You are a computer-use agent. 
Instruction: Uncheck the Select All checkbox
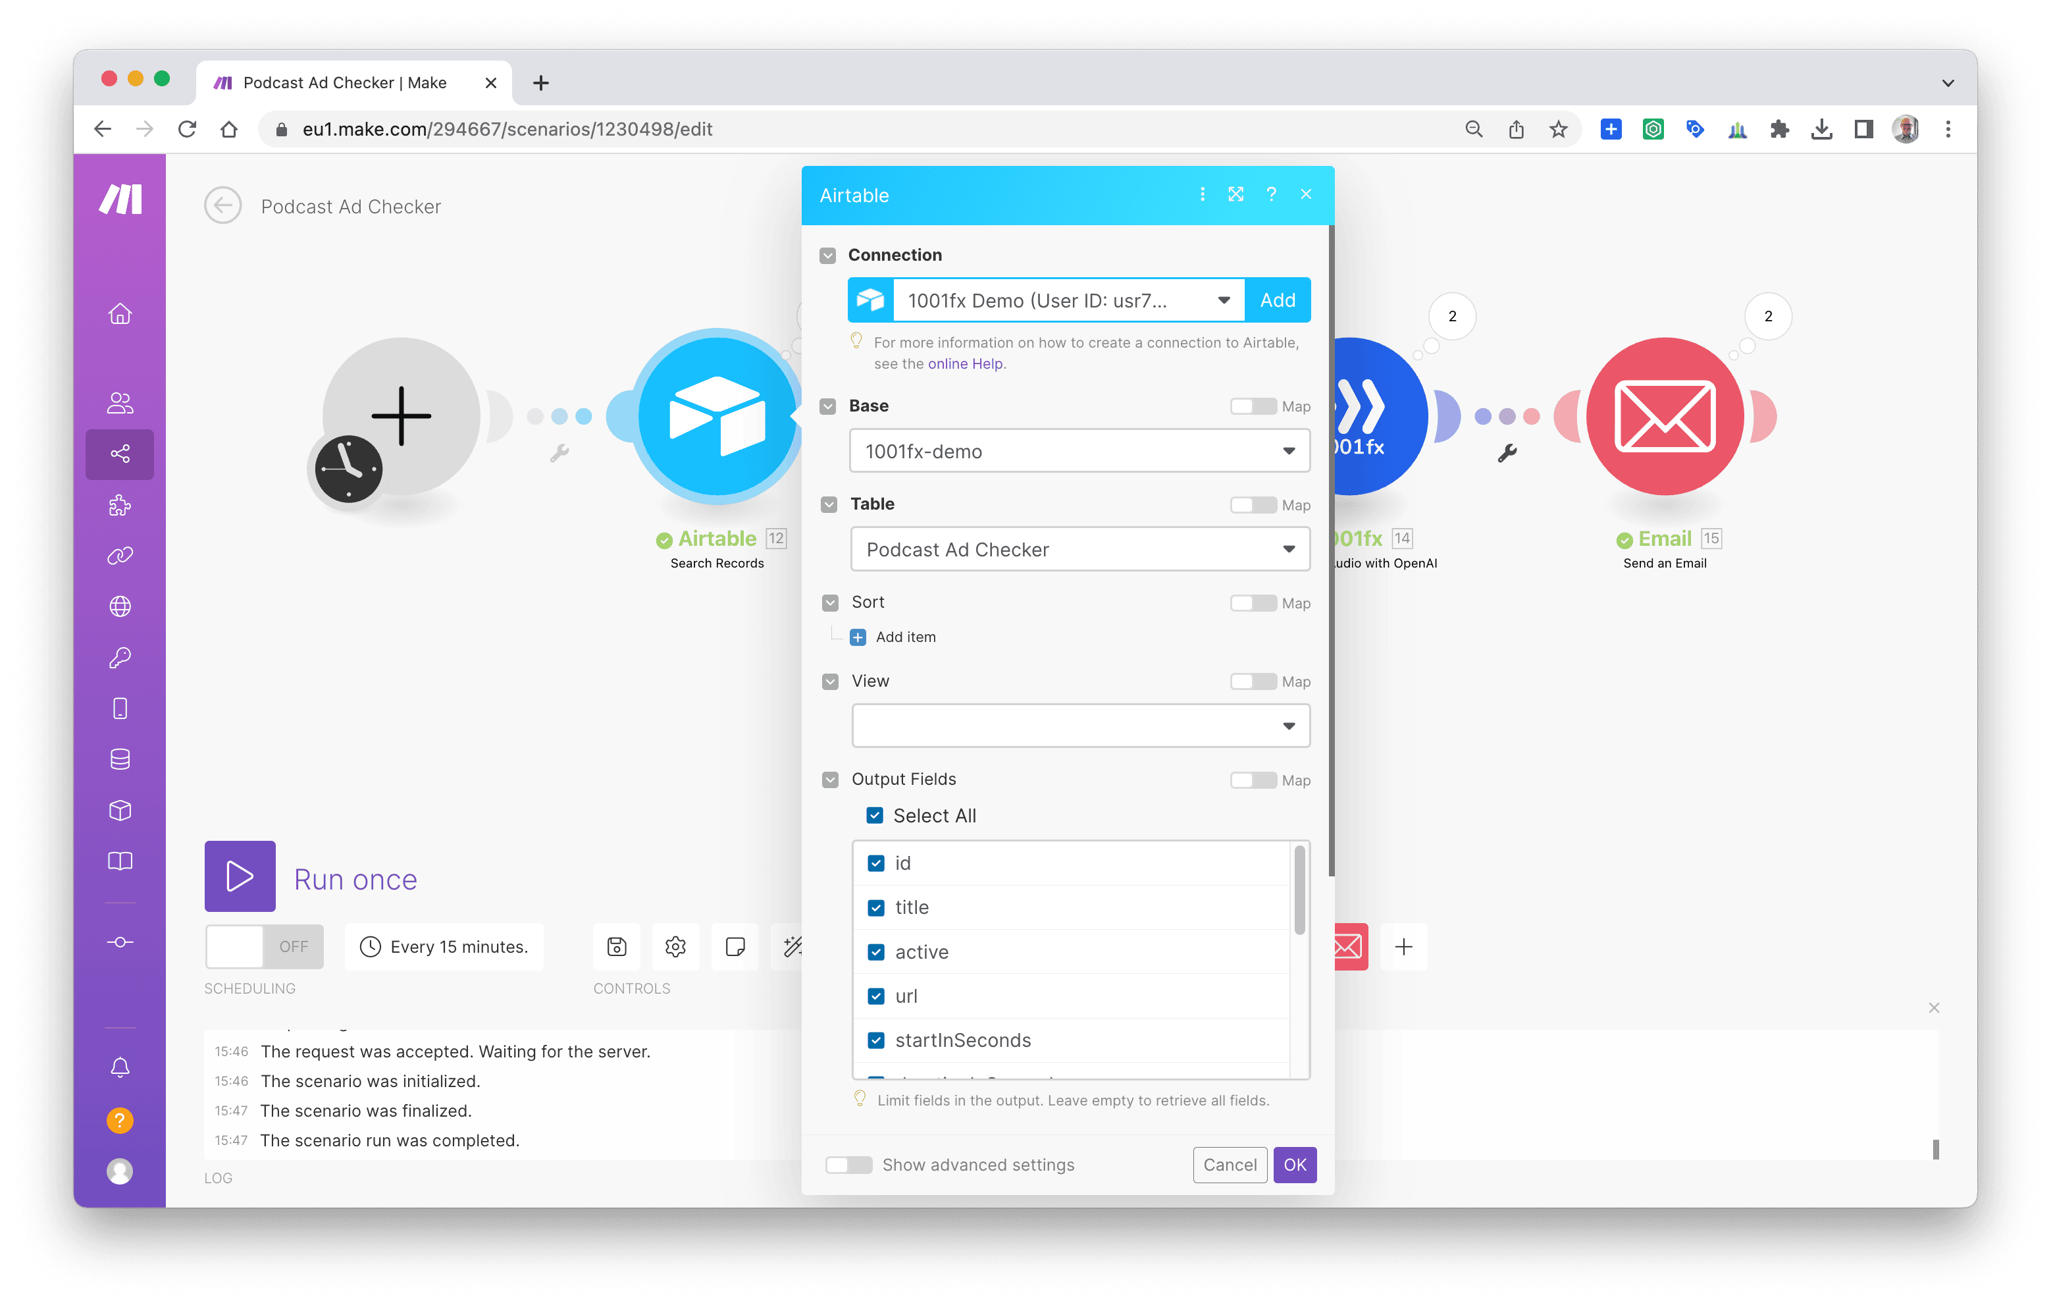pyautogui.click(x=875, y=815)
